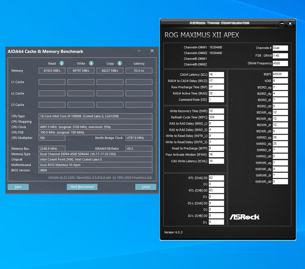Click the Chipset value field
Viewport: 305px width, 269px height.
click(x=95, y=159)
